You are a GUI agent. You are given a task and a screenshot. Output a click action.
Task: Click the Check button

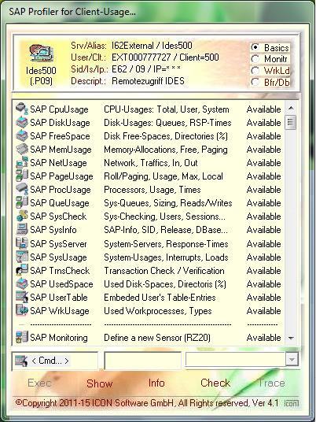point(215,383)
